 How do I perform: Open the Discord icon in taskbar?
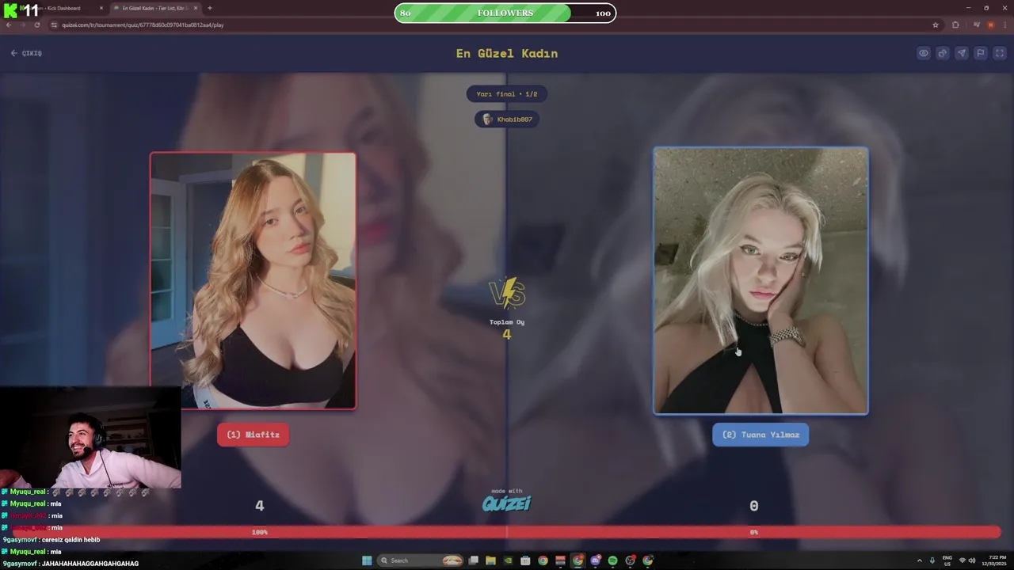[x=595, y=560]
